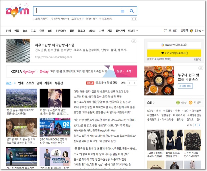Open the 하우스난방 바닥난방시스템 ad title
Viewport: 207px width, 171px height.
pos(55,45)
